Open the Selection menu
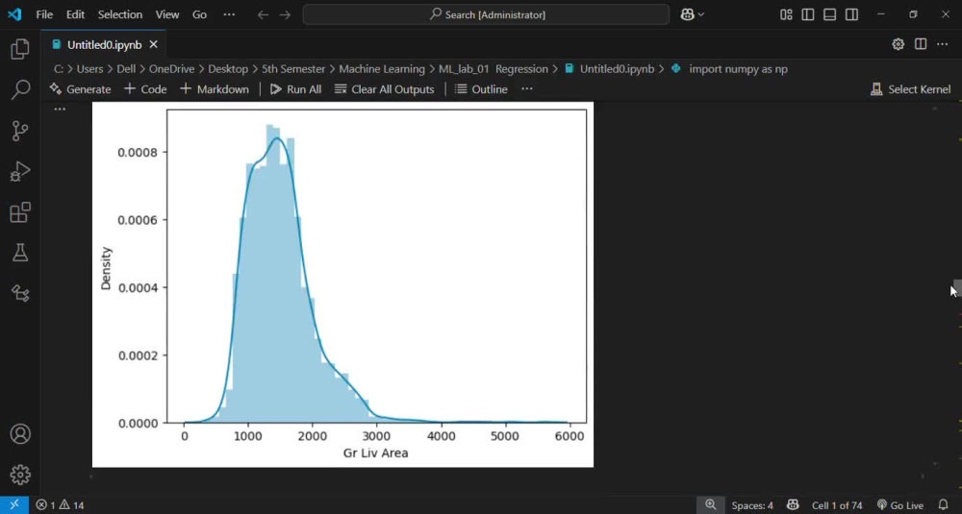The height and width of the screenshot is (514, 962). (x=120, y=14)
